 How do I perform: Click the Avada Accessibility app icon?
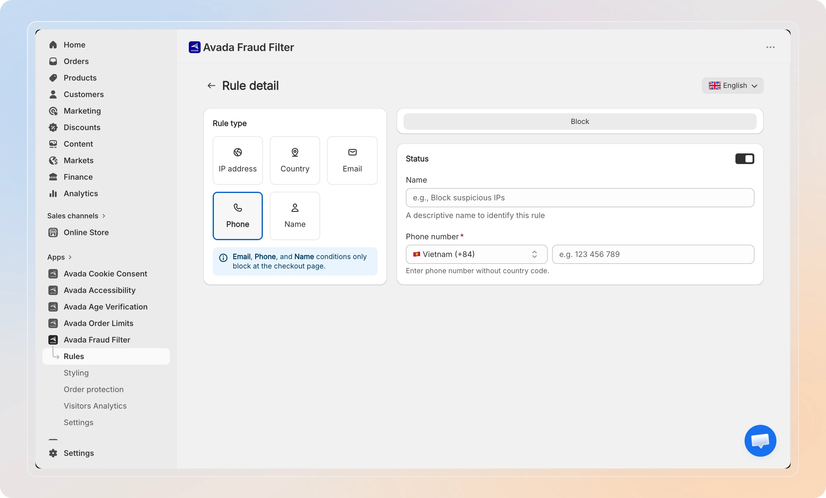point(53,290)
